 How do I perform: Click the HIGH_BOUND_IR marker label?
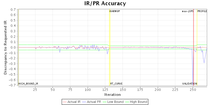[x=28, y=84]
